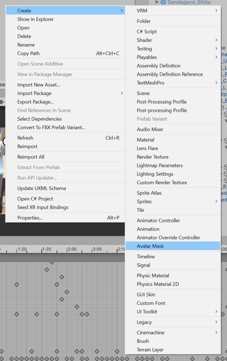The image size is (227, 361).
Task: Create a new C# Script
Action: (147, 31)
